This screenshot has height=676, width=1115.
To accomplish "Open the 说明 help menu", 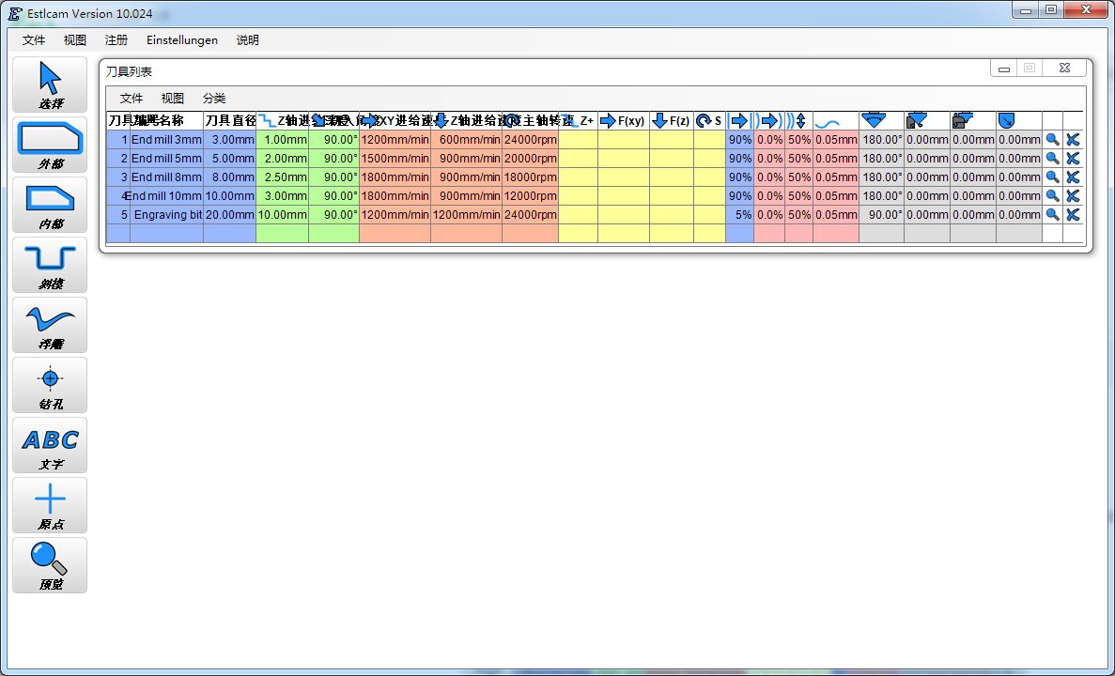I will [x=247, y=39].
